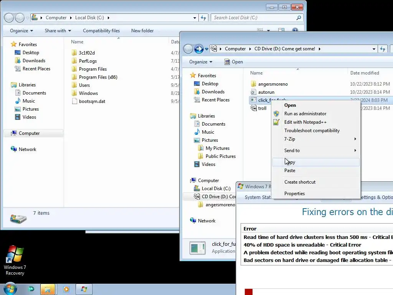Open Local Disk (C:) in CD Drive sidebar

coord(216,188)
